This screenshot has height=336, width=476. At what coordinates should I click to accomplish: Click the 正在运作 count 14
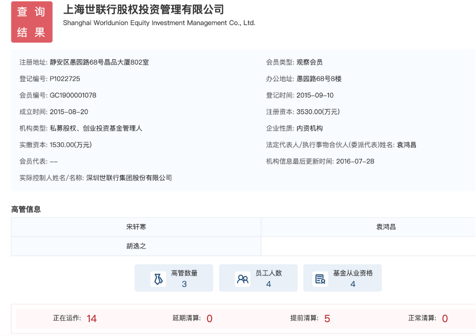coord(92,318)
